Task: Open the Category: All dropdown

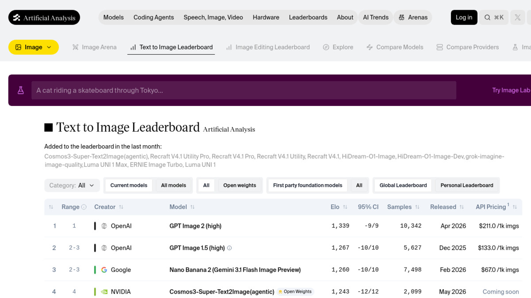Action: coord(72,185)
